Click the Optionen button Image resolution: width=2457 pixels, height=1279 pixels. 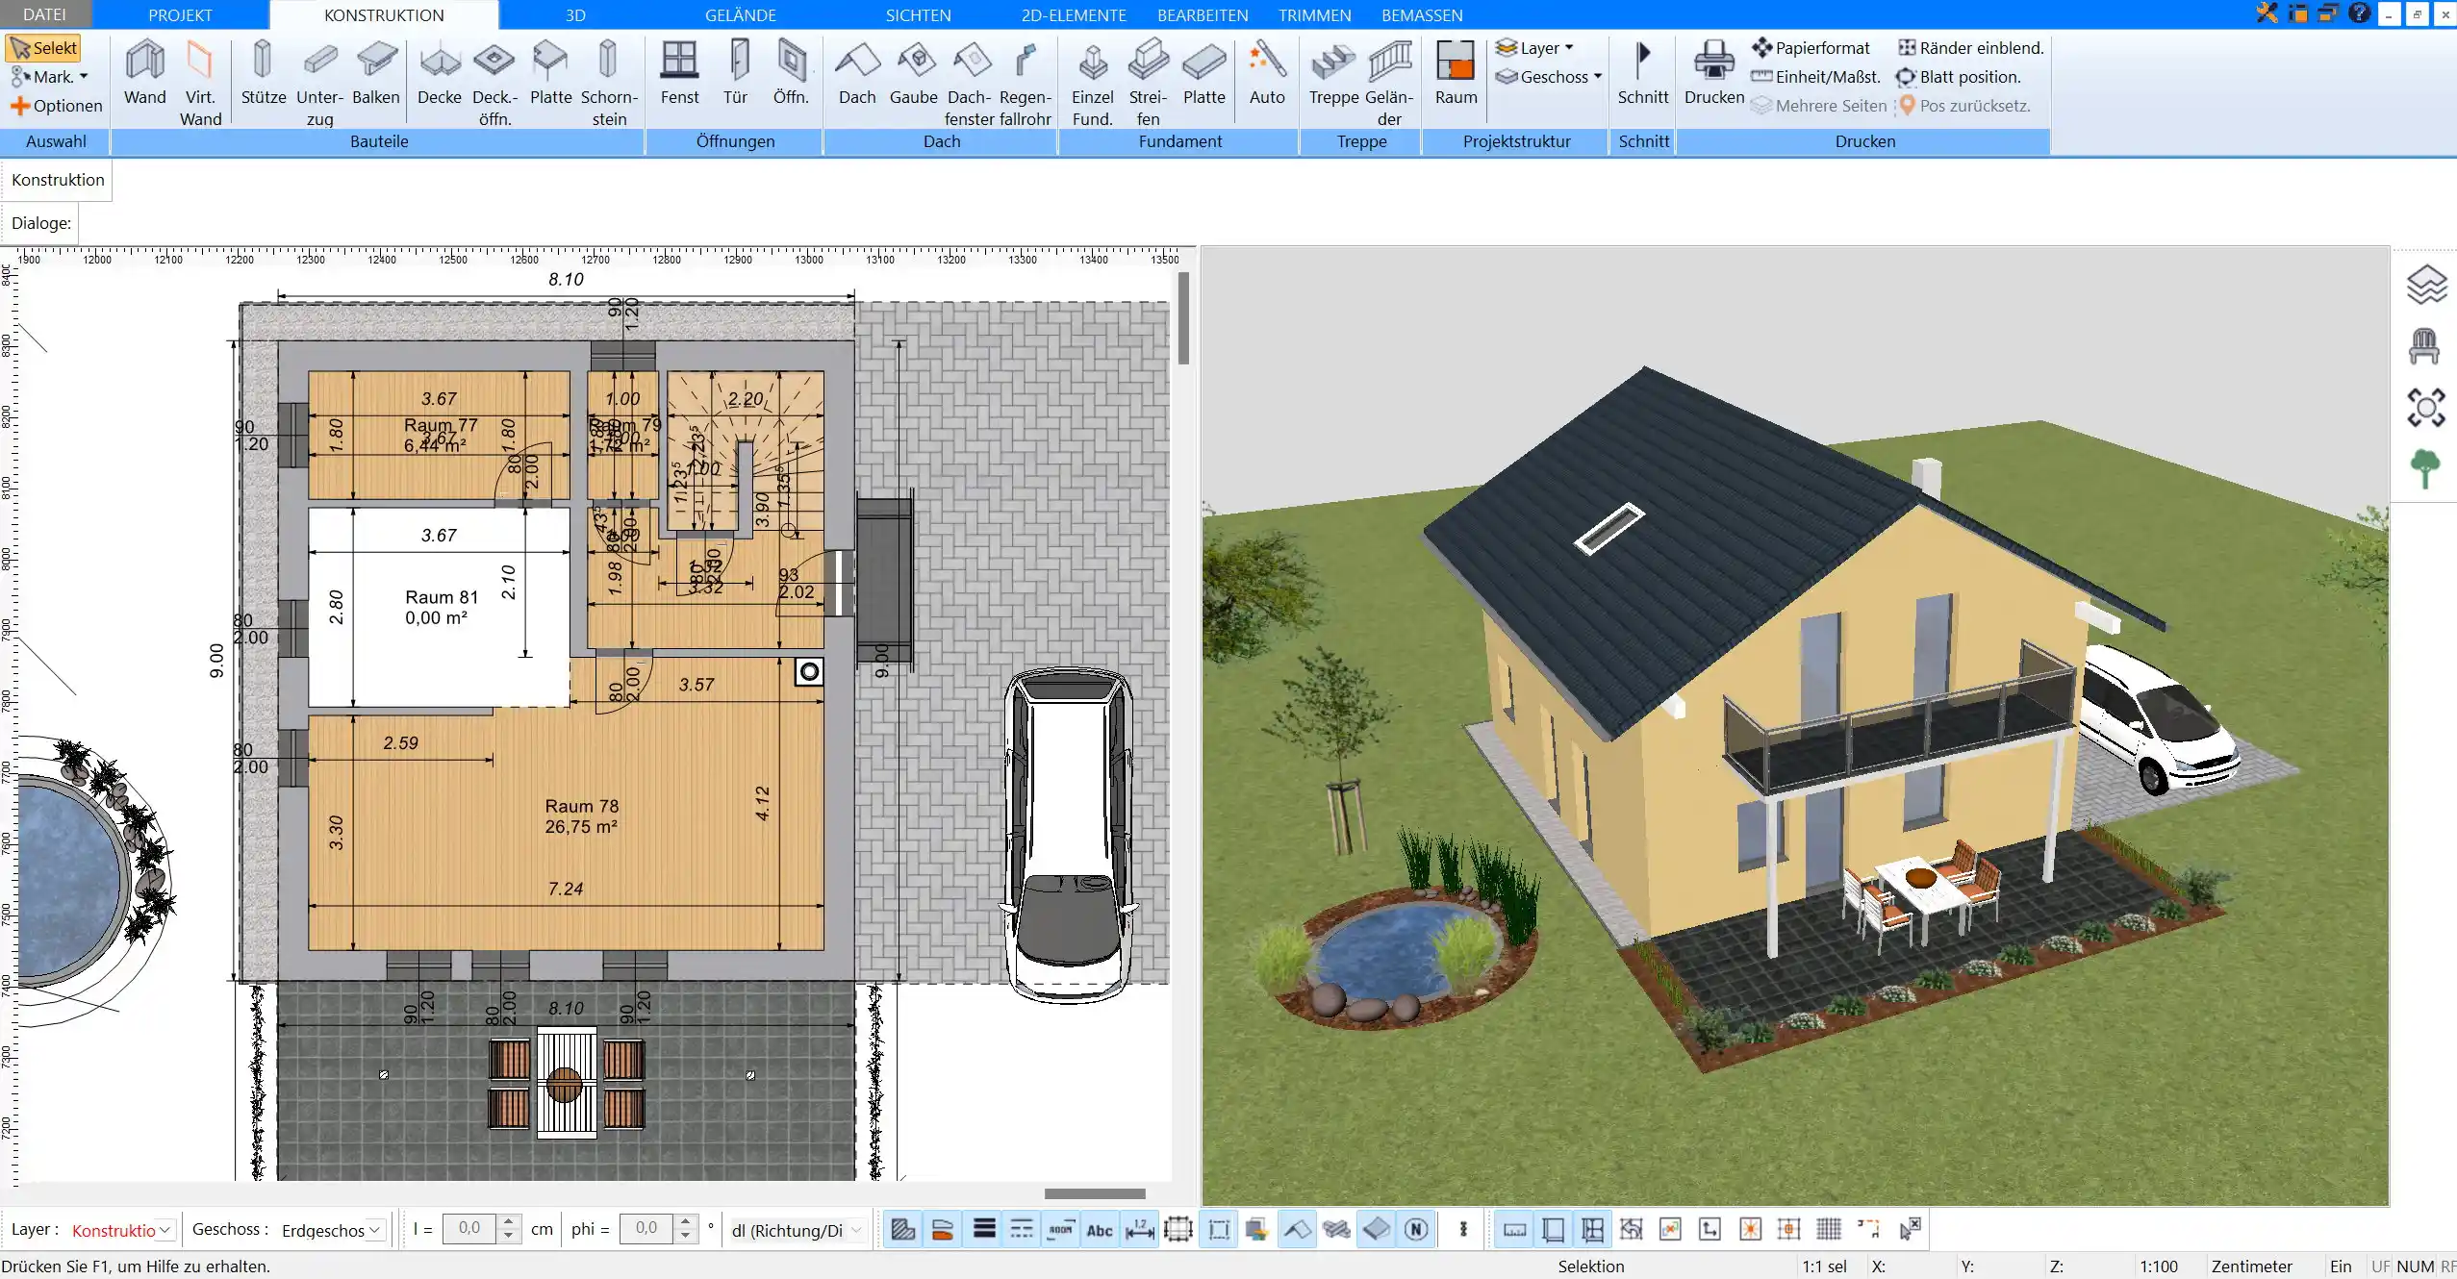57,106
